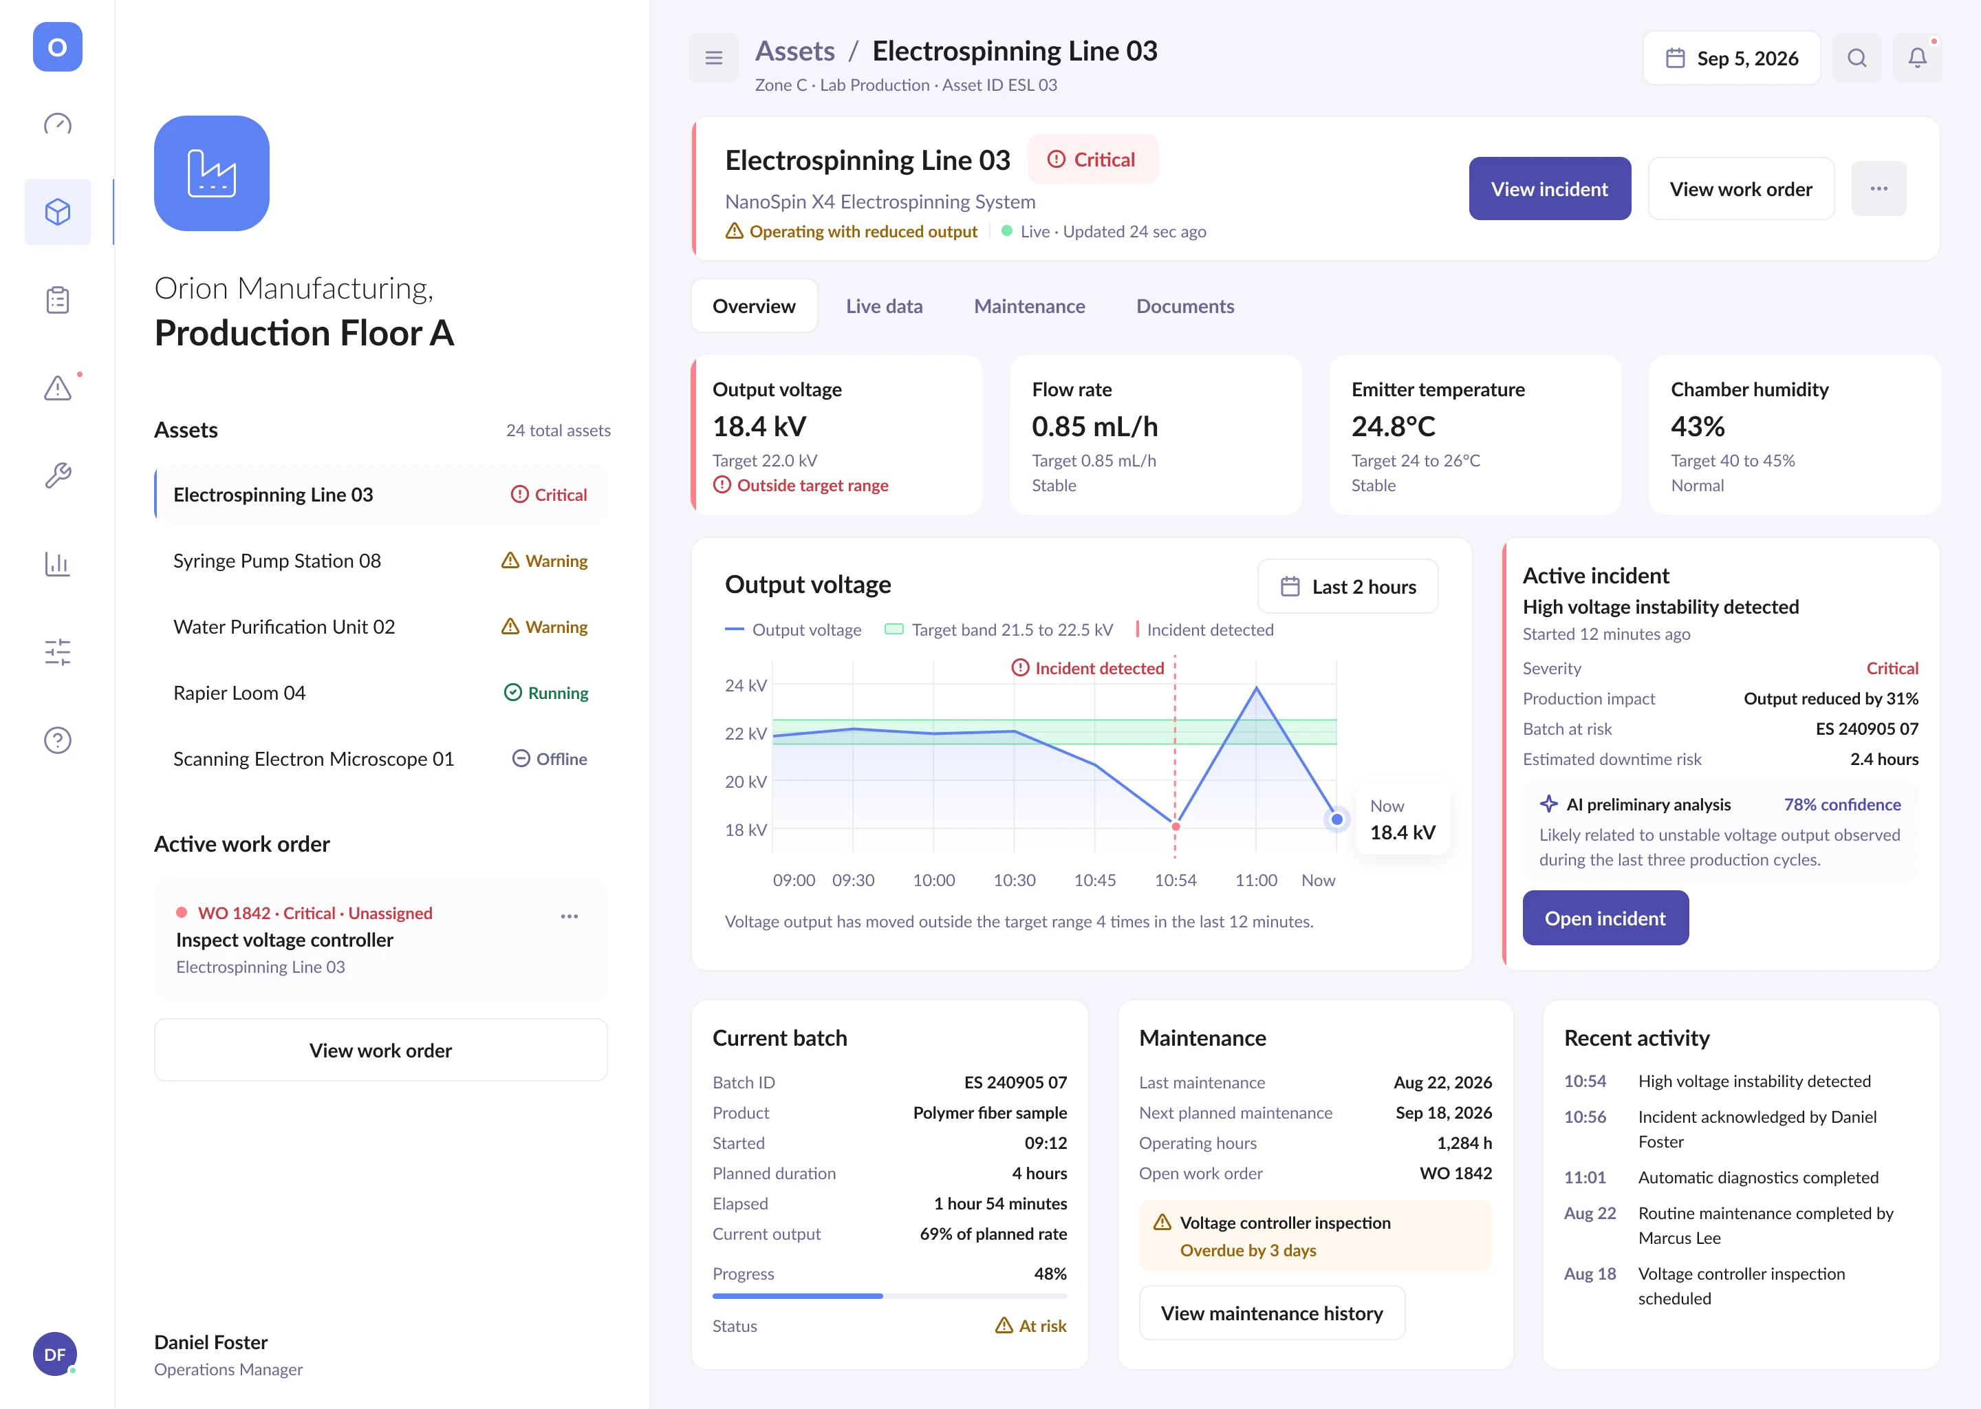
Task: Click WO 1842 value in Maintenance card
Action: [x=1455, y=1173]
